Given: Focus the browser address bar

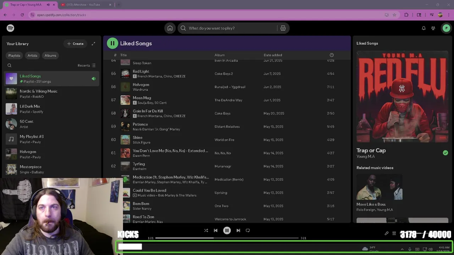Looking at the screenshot, I should [x=206, y=15].
